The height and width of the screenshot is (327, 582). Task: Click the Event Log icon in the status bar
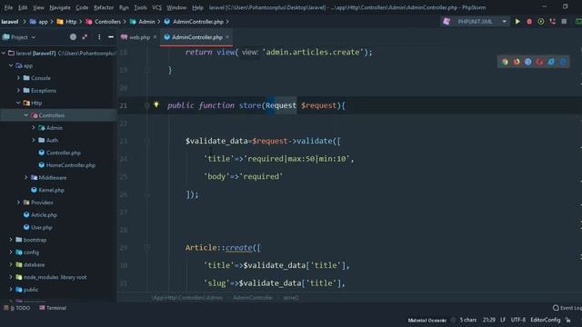(x=556, y=308)
